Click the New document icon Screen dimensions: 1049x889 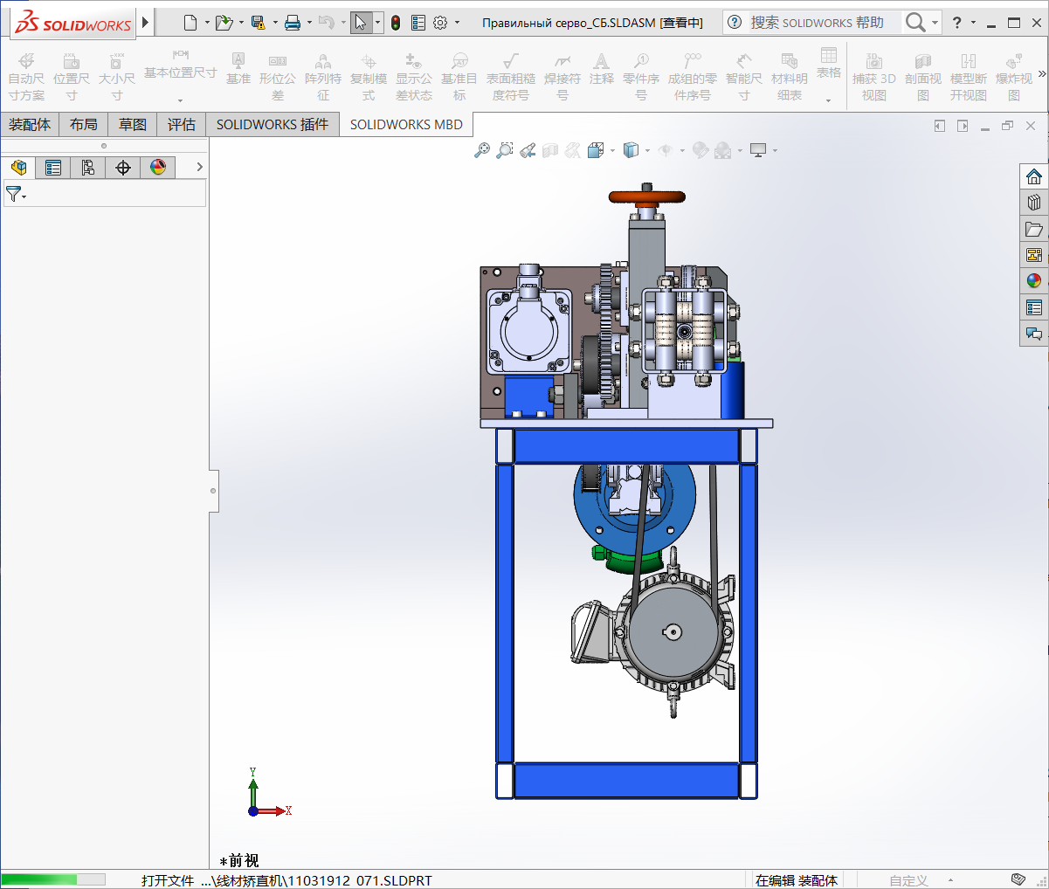point(190,23)
